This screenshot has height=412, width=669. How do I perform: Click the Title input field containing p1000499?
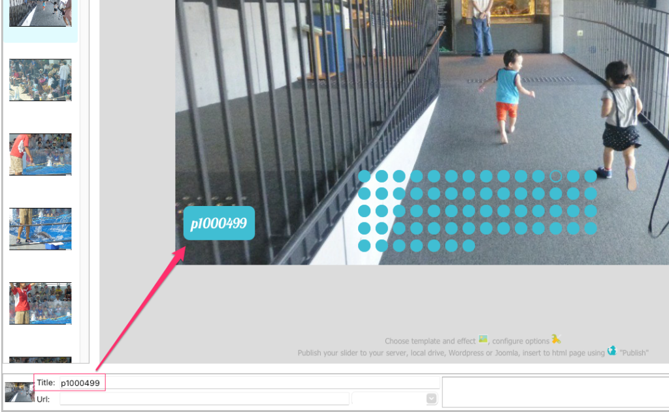click(248, 383)
